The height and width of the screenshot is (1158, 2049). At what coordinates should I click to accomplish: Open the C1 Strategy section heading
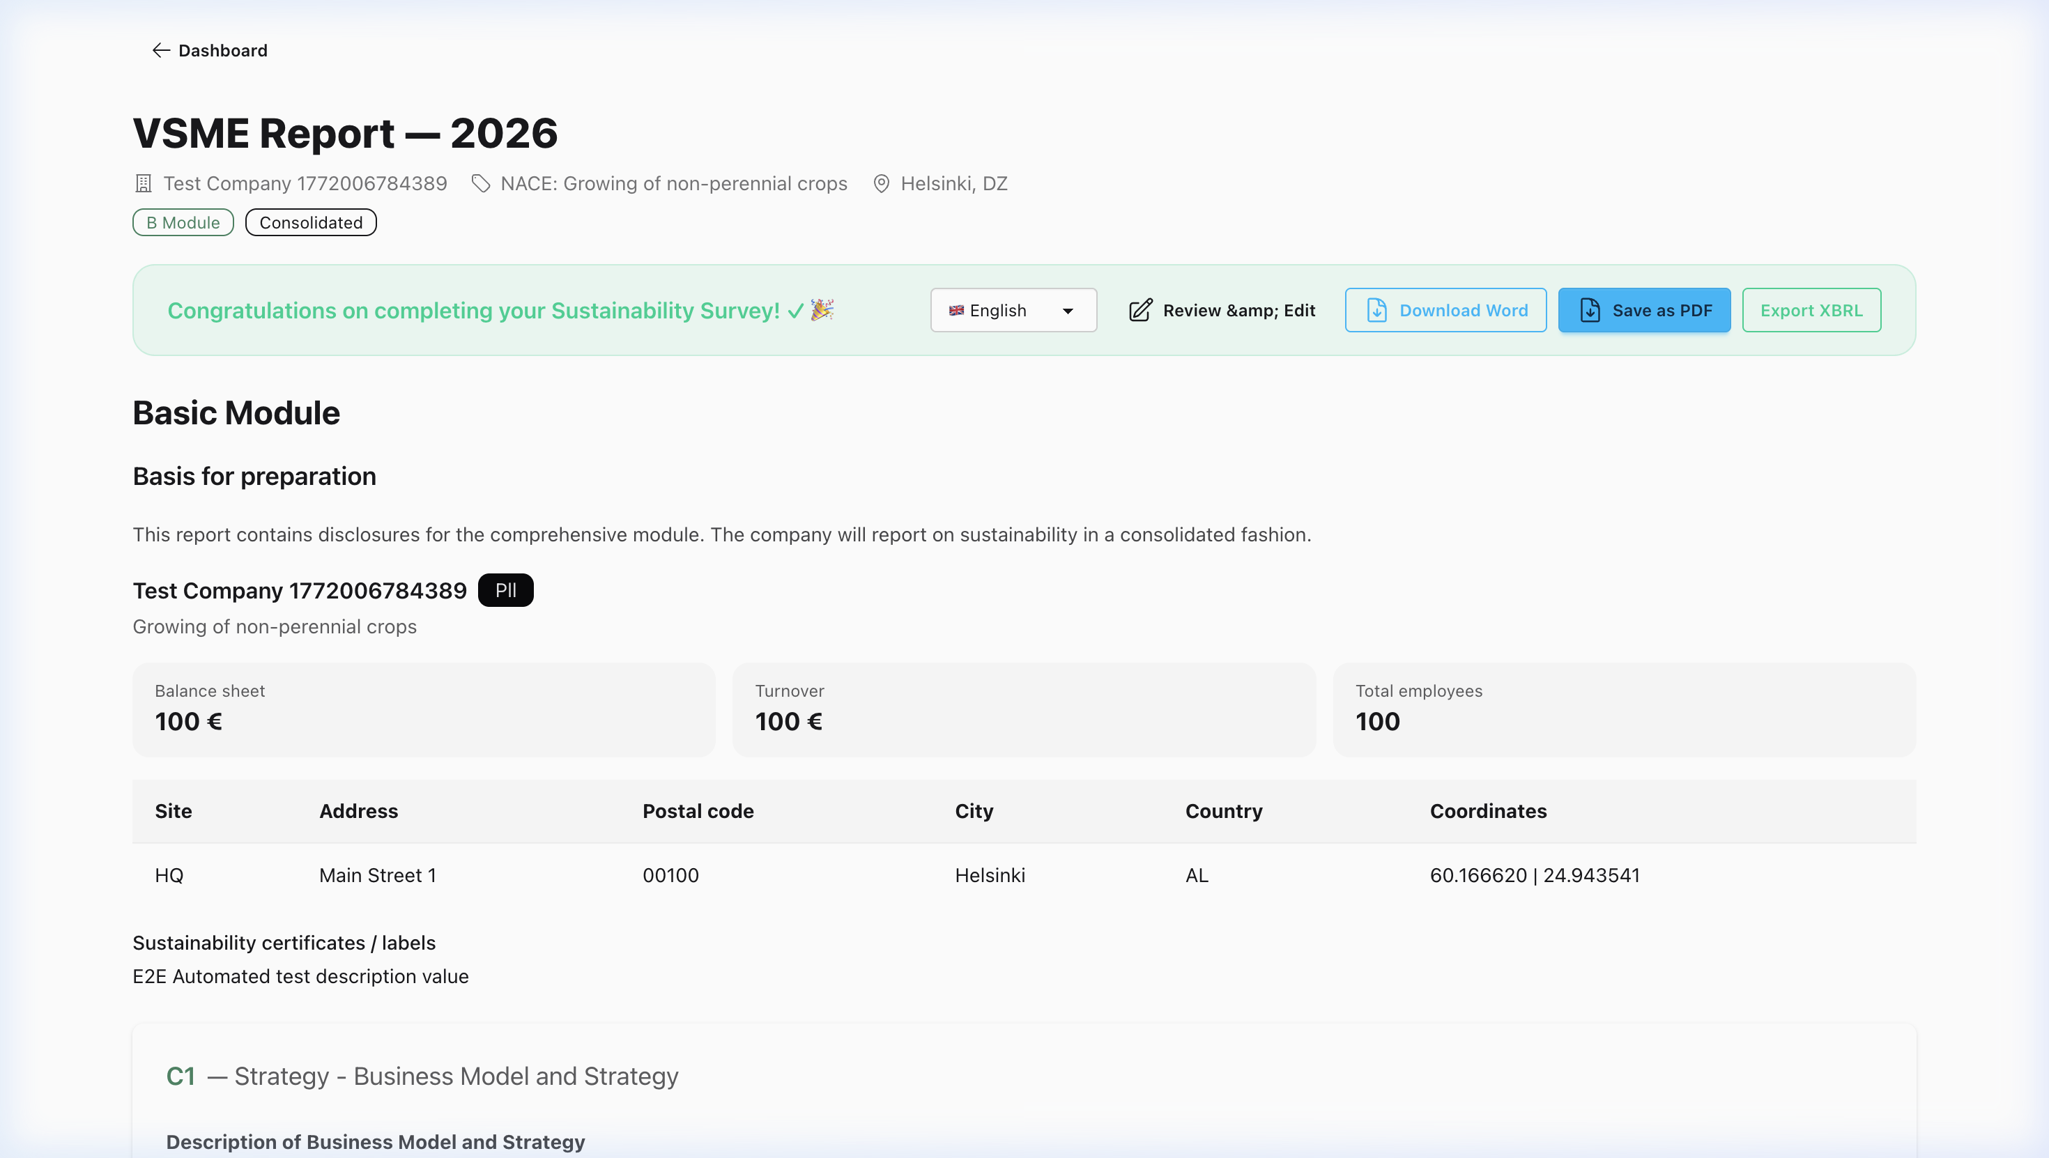(x=422, y=1075)
